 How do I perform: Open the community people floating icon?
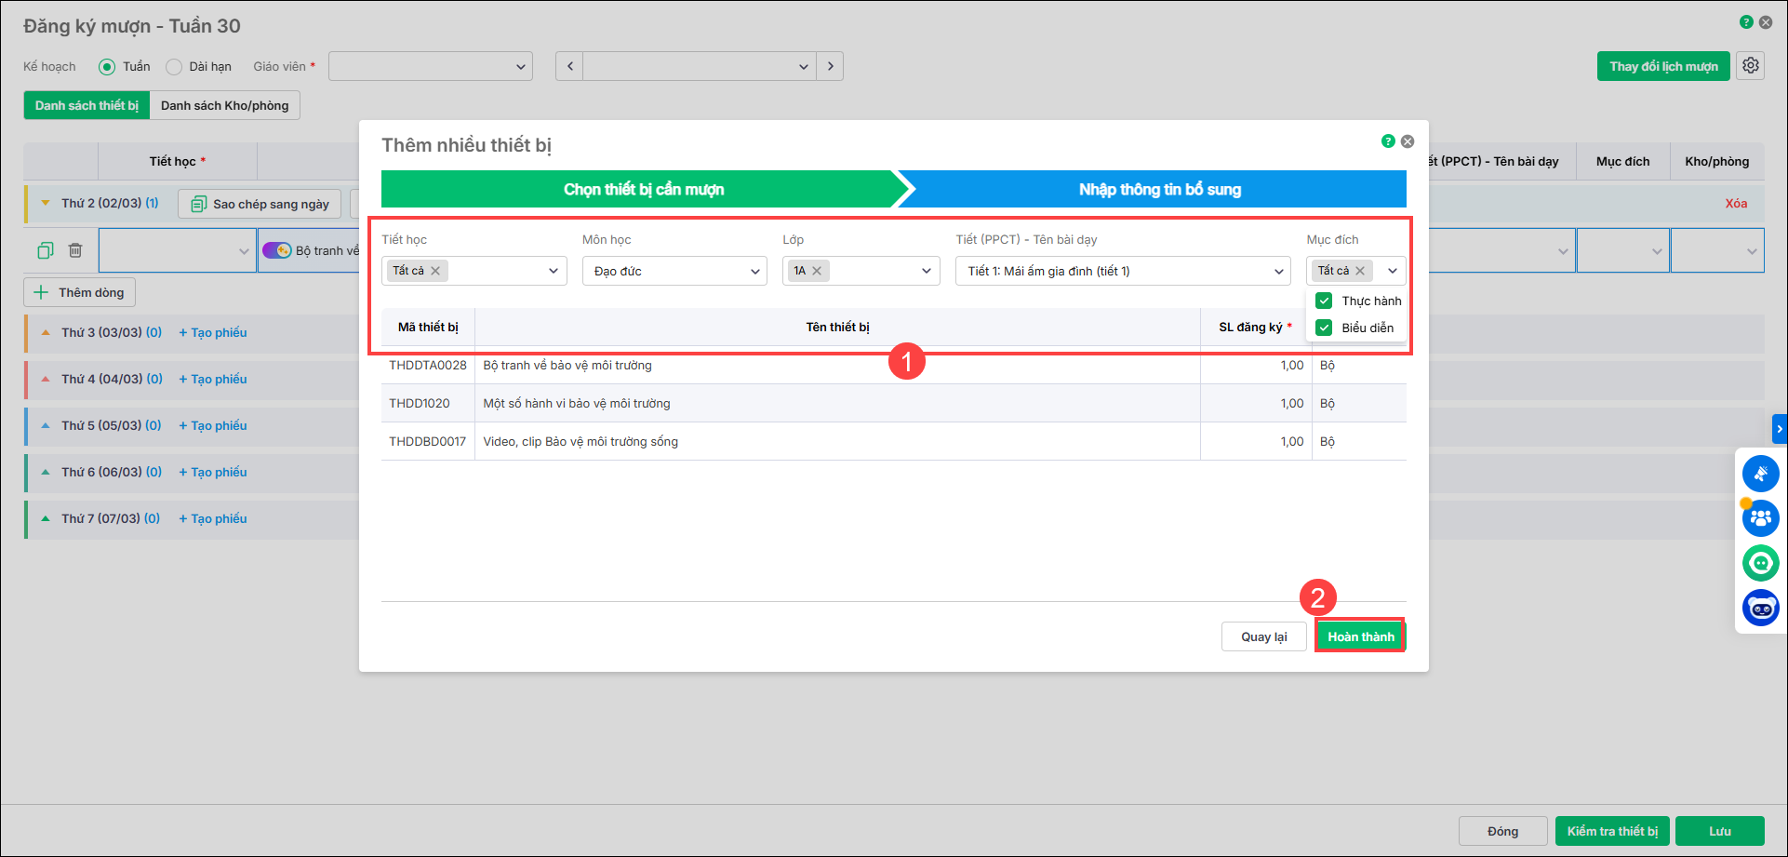pos(1760,518)
